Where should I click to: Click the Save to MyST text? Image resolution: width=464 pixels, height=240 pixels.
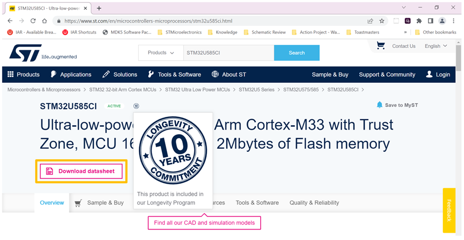[x=401, y=105]
